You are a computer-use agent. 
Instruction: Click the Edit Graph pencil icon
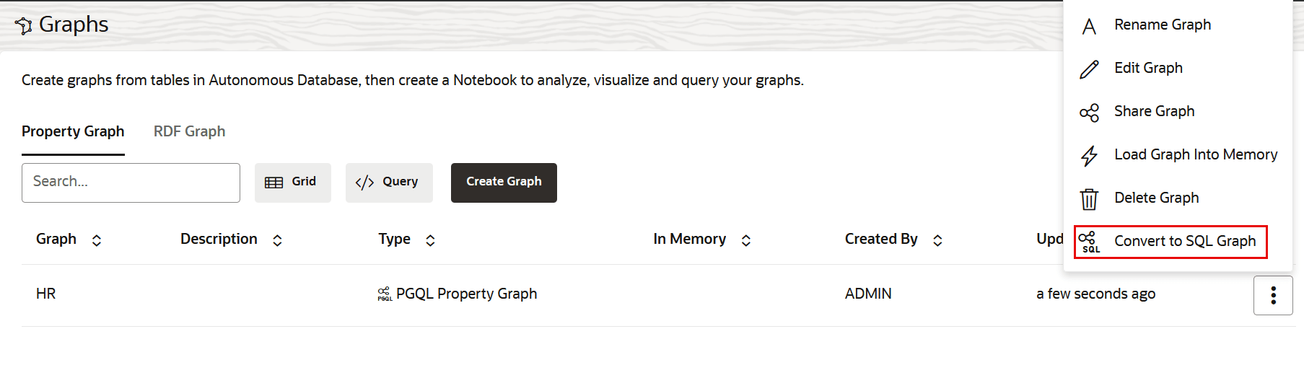point(1089,69)
